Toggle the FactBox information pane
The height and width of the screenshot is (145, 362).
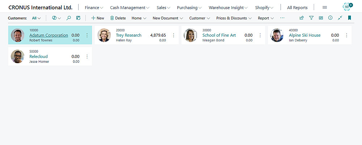click(x=331, y=18)
